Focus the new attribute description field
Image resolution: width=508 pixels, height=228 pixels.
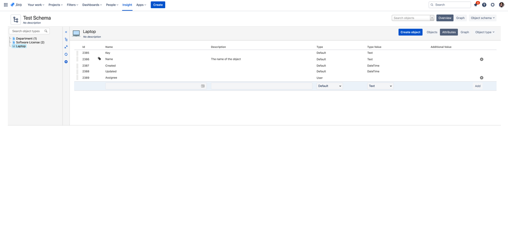coord(262,86)
